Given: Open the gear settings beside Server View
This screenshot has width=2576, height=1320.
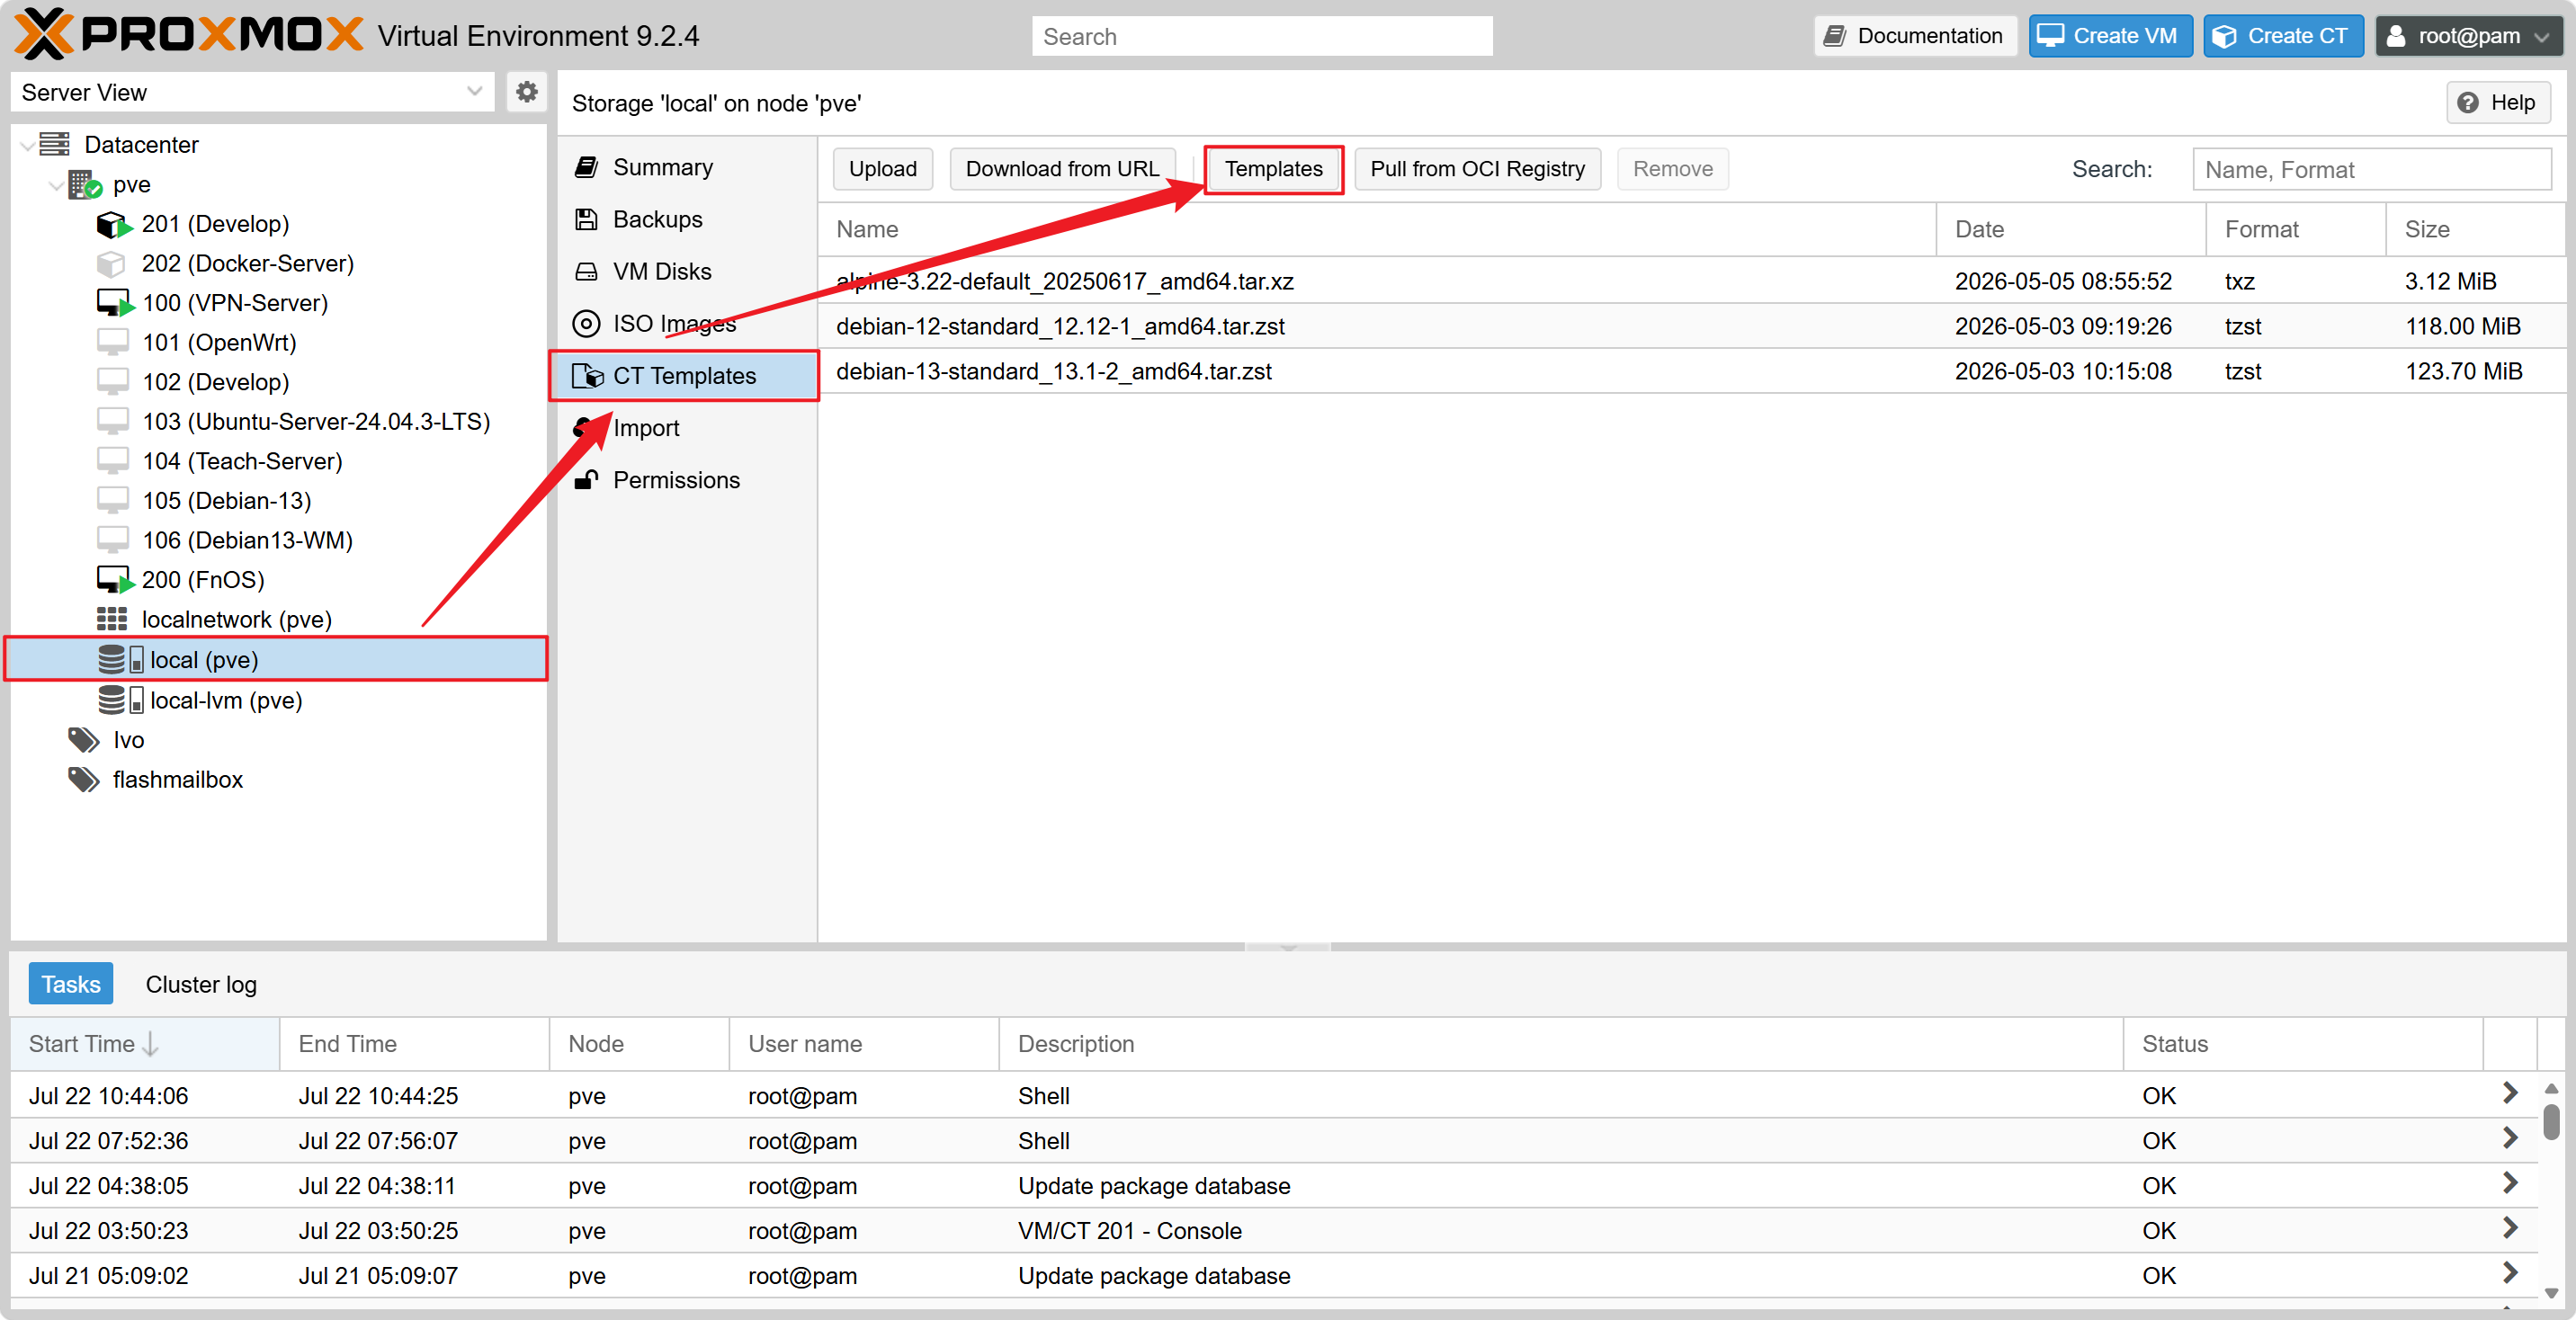Looking at the screenshot, I should (527, 92).
